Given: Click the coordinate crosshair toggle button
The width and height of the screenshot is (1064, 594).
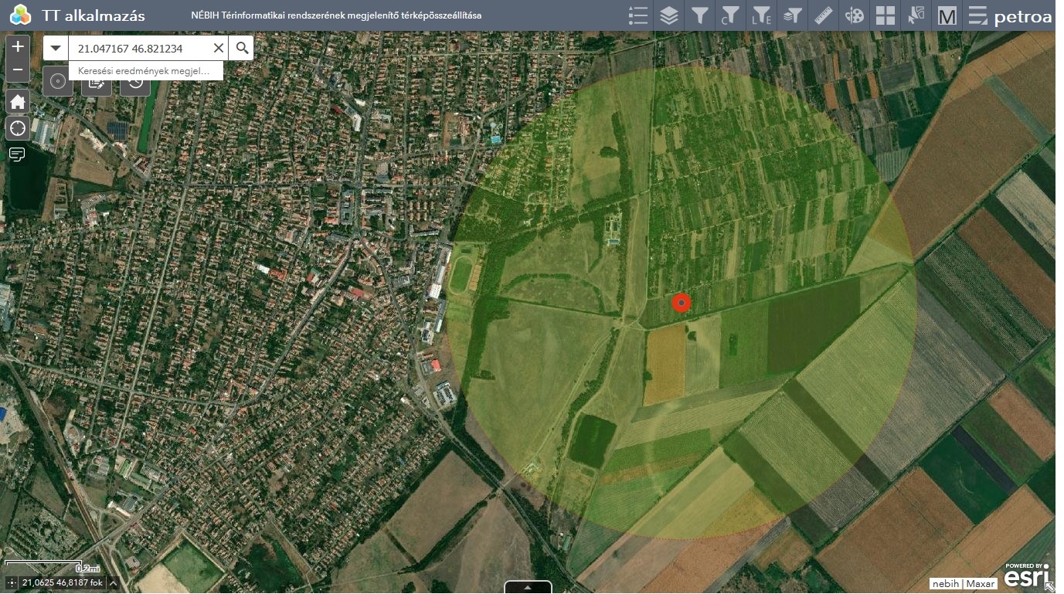Looking at the screenshot, I should (x=12, y=583).
